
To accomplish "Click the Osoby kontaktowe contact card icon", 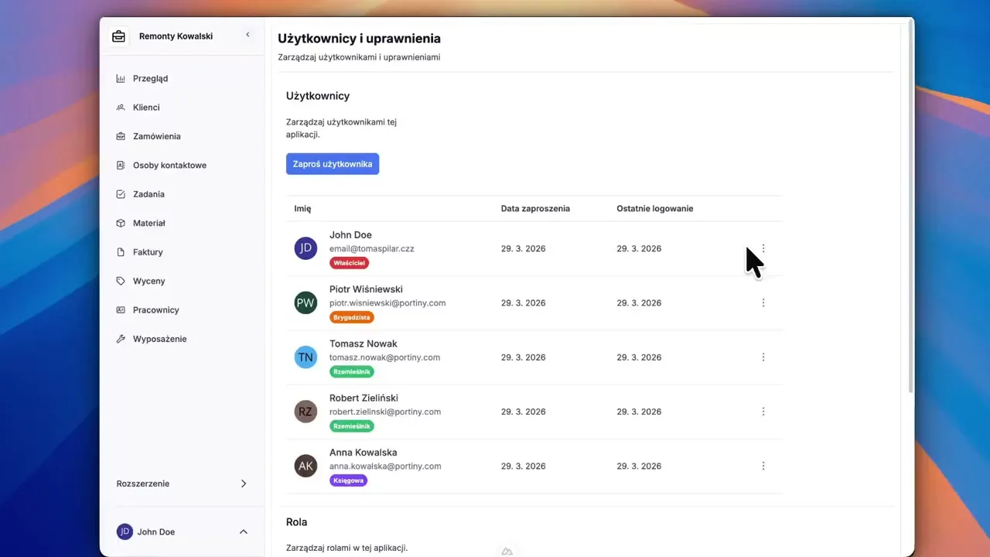I will point(121,165).
